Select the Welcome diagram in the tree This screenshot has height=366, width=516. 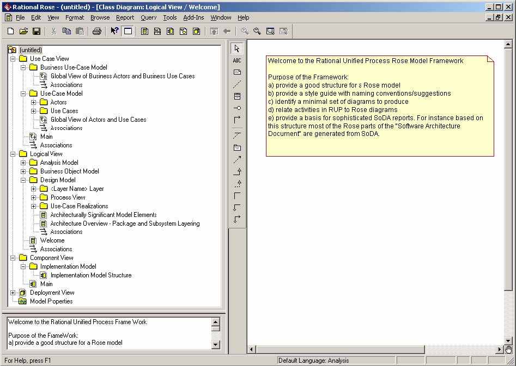pyautogui.click(x=52, y=240)
